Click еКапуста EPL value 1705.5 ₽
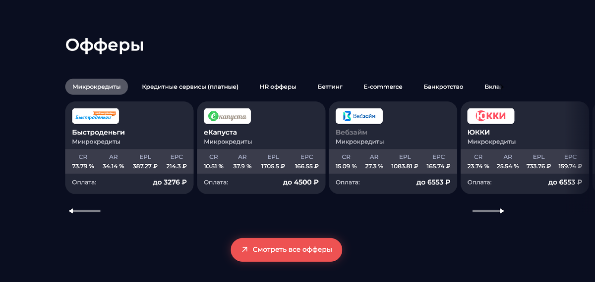595x282 pixels. tap(273, 166)
